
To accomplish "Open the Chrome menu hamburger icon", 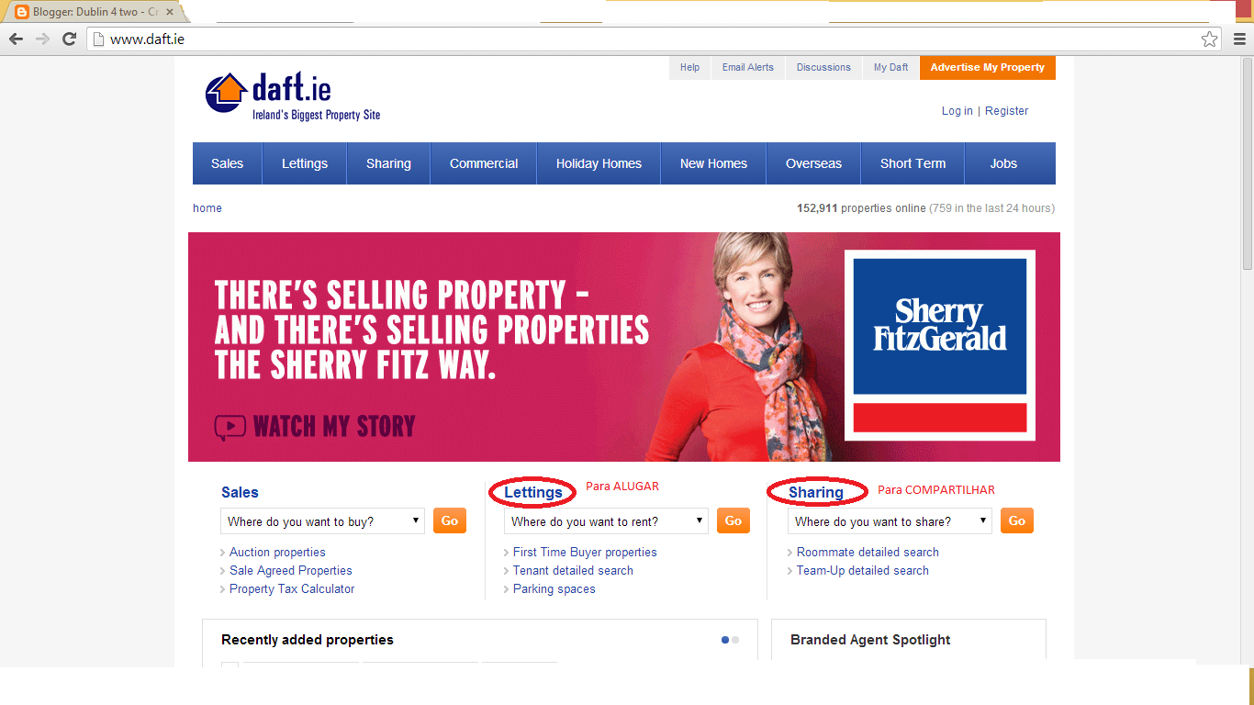I will point(1239,39).
